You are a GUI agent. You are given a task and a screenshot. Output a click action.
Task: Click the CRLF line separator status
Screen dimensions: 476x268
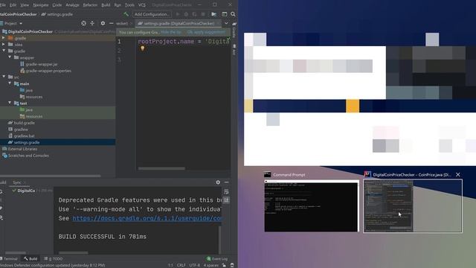pyautogui.click(x=181, y=265)
